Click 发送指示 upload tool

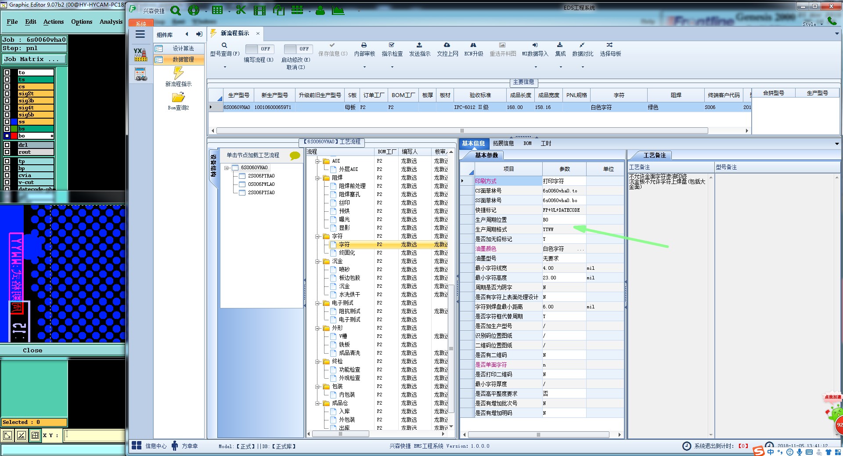pyautogui.click(x=420, y=49)
